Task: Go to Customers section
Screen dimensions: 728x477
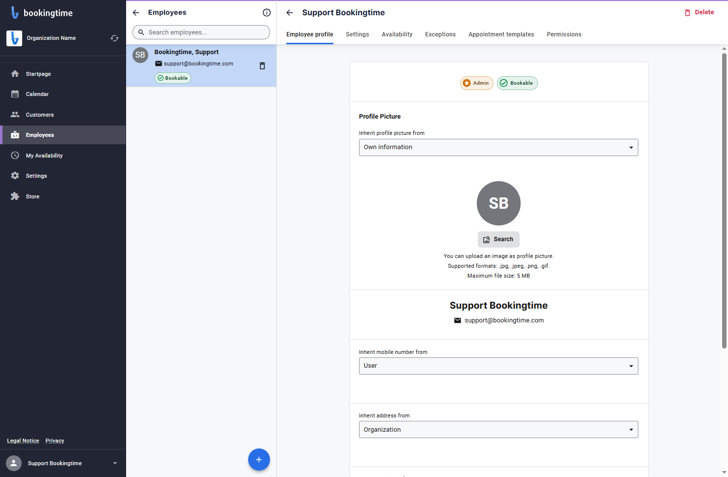Action: 63,115
